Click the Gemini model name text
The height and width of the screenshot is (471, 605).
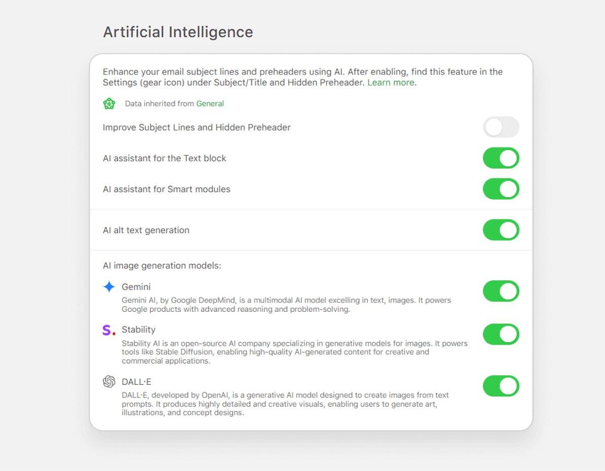136,287
